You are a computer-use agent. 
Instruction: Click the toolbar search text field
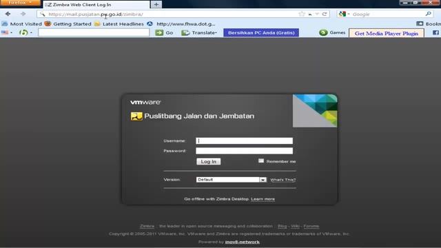(94, 32)
